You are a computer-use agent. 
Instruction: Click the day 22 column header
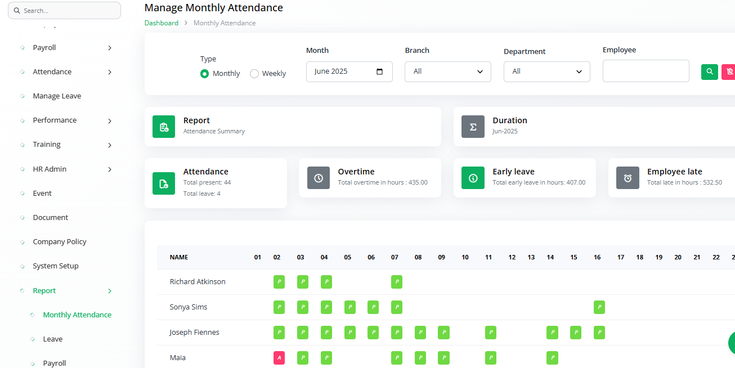[x=716, y=257]
